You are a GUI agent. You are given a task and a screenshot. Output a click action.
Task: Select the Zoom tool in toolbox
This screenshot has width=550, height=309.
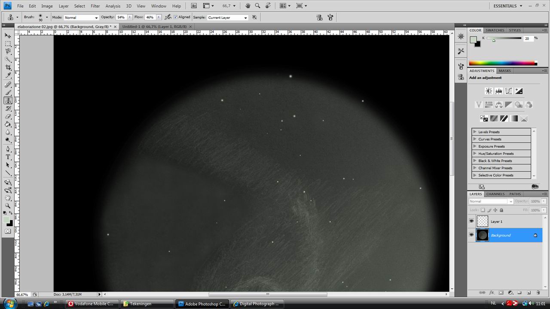tap(8, 206)
